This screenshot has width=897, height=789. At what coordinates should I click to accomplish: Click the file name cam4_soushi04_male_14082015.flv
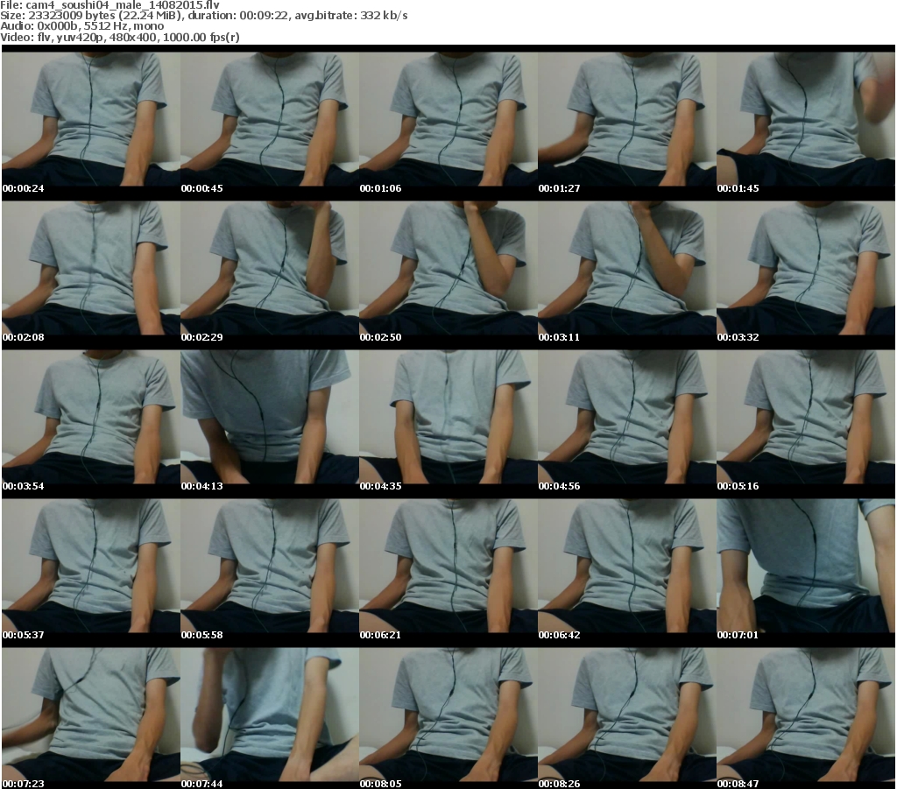tap(123, 5)
